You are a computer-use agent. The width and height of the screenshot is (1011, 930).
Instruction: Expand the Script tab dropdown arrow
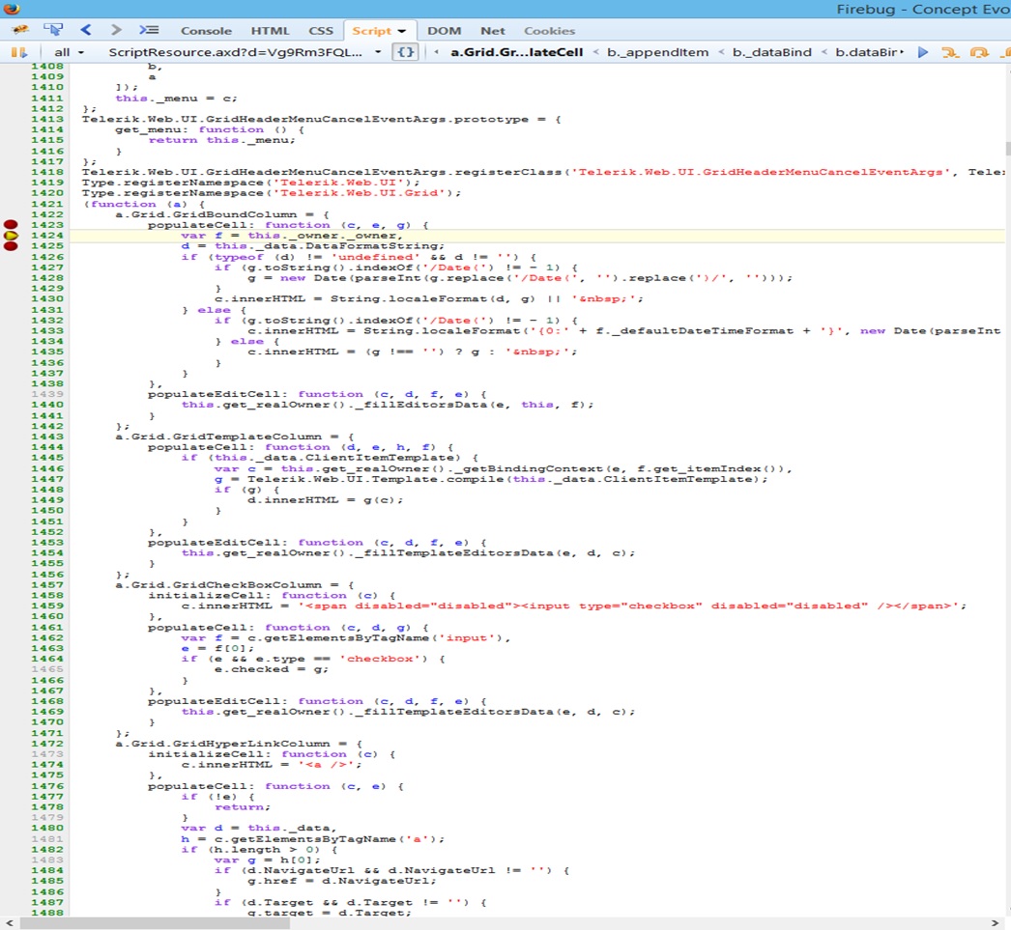(402, 31)
